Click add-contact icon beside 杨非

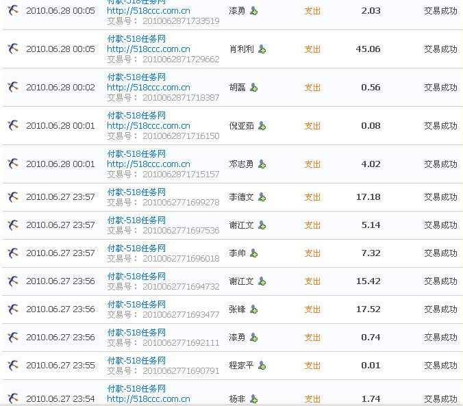point(253,399)
